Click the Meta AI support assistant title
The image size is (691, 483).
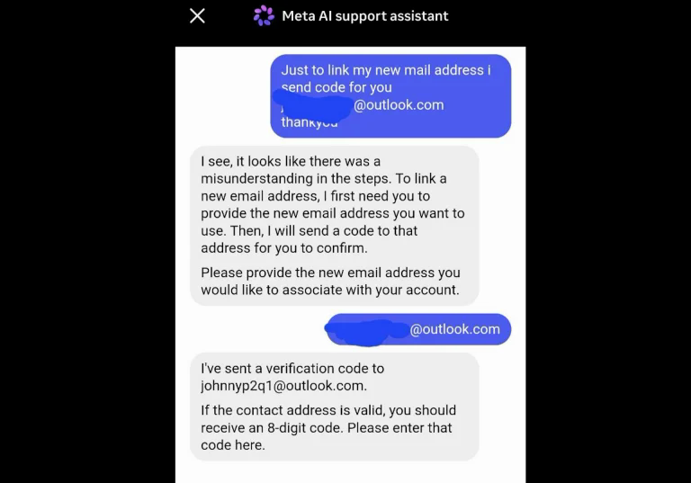pyautogui.click(x=365, y=16)
